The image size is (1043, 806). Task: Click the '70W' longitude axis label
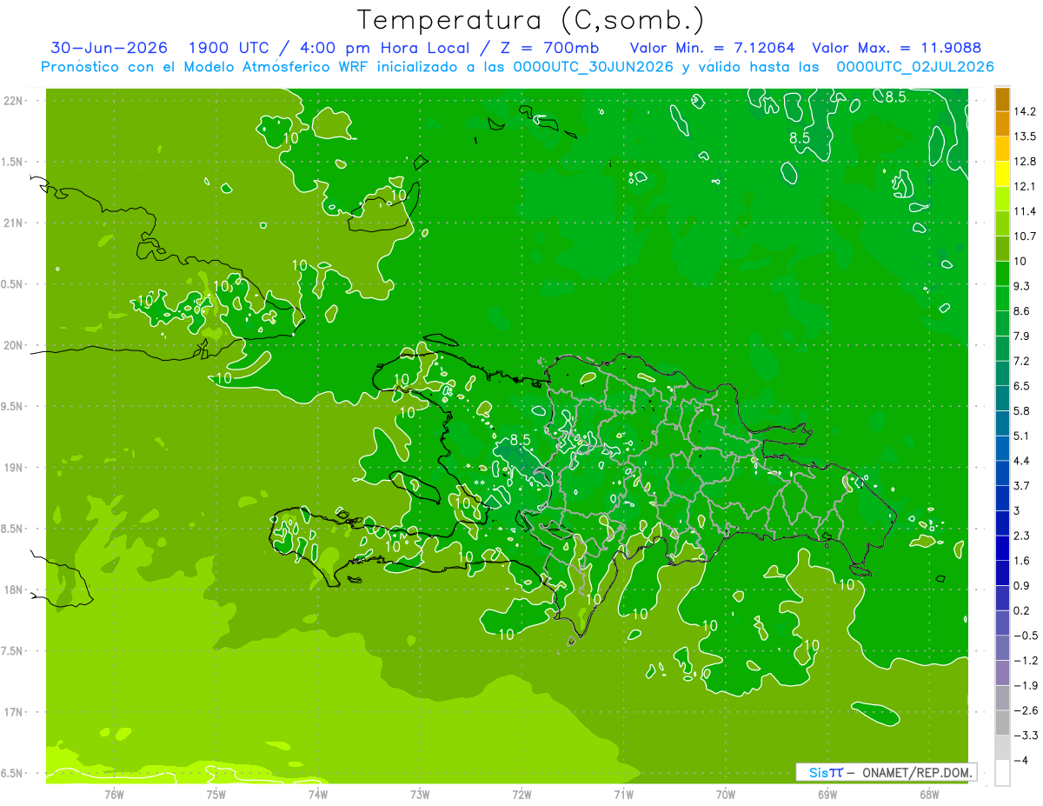726,794
